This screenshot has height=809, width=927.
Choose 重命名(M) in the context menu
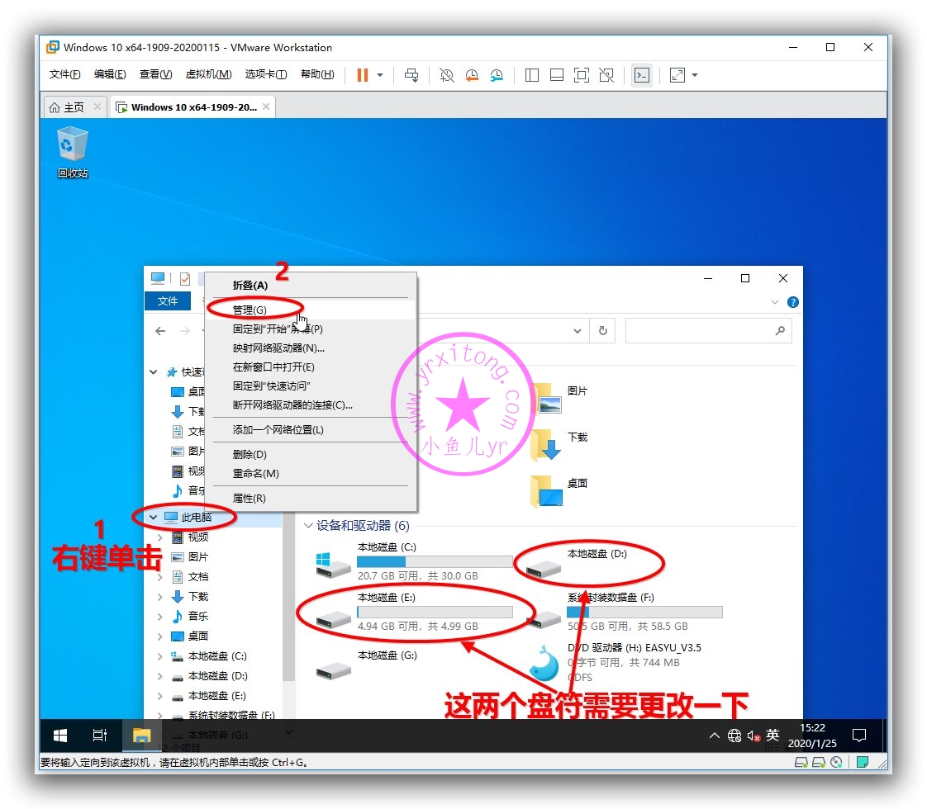(311, 474)
